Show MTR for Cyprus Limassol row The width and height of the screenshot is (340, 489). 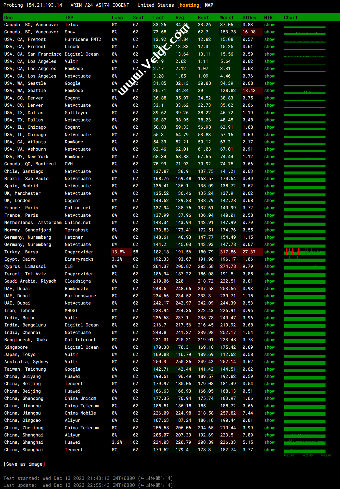269,266
